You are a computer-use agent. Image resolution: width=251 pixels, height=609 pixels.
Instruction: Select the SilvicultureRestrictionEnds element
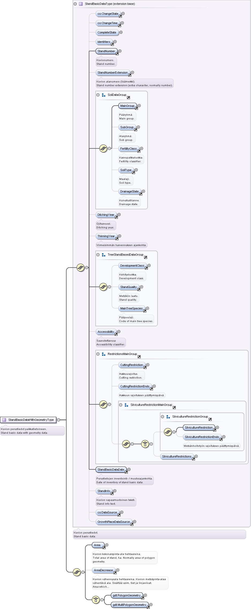pos(202,437)
